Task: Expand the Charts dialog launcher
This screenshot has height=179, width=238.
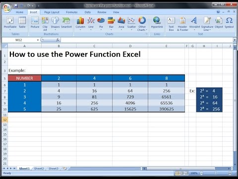Action: click(x=147, y=34)
